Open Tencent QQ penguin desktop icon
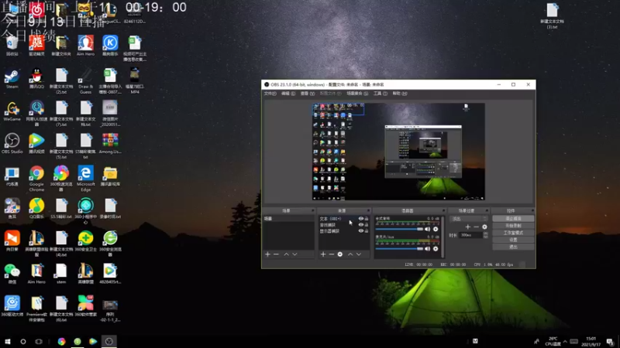Image resolution: width=620 pixels, height=348 pixels. click(36, 79)
